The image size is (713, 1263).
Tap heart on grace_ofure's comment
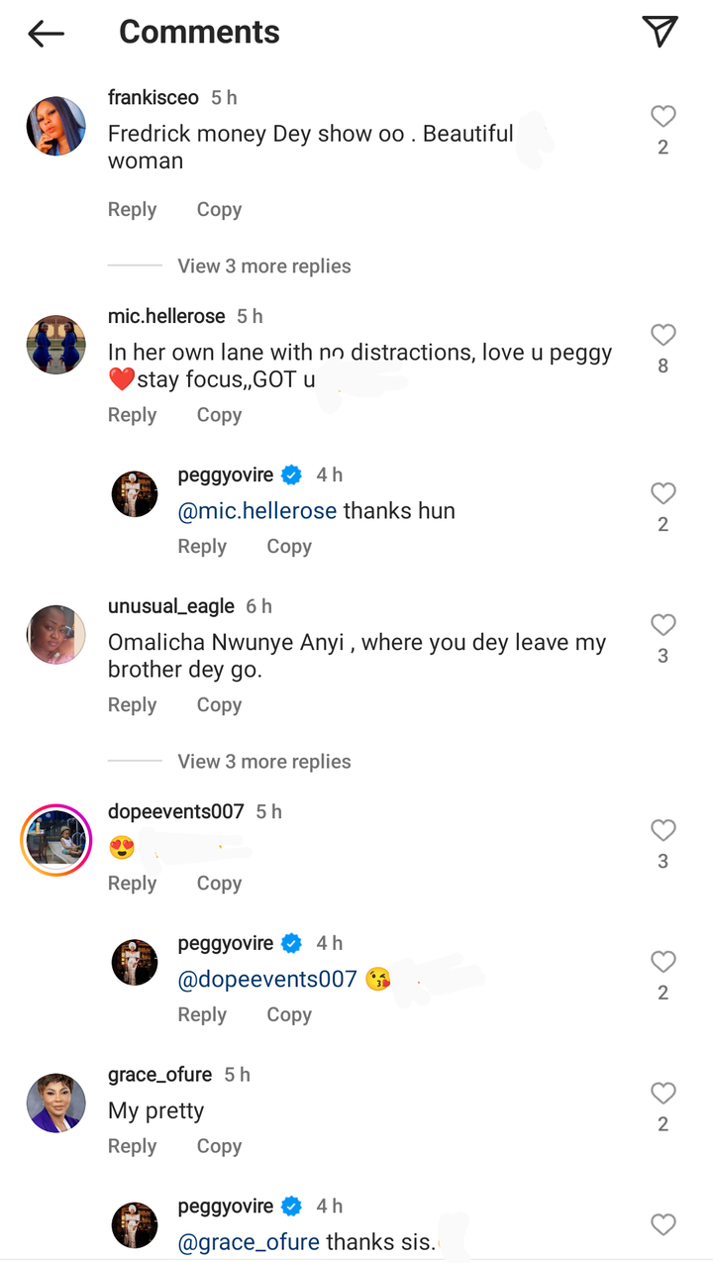(662, 1093)
